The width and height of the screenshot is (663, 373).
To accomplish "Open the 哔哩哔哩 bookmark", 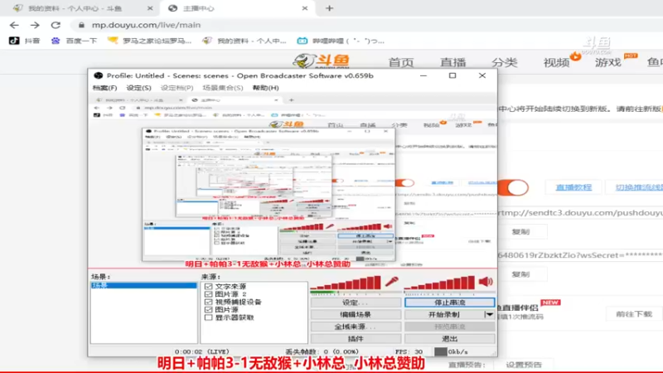I will [x=341, y=41].
